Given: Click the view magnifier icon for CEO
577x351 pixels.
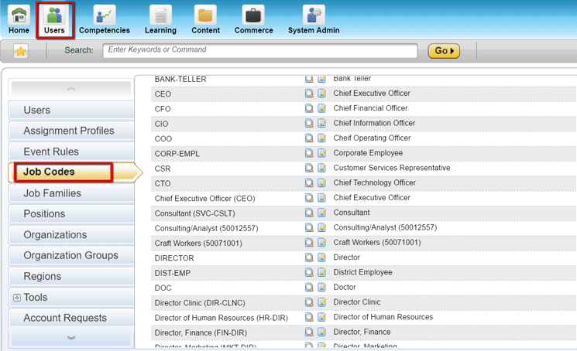Looking at the screenshot, I should tap(309, 94).
